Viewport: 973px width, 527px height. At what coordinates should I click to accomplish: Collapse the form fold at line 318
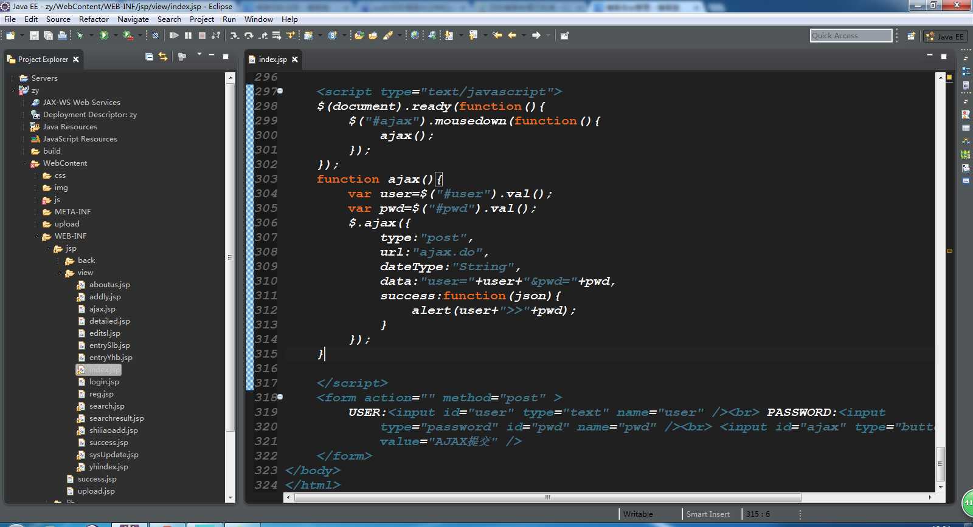(x=280, y=397)
